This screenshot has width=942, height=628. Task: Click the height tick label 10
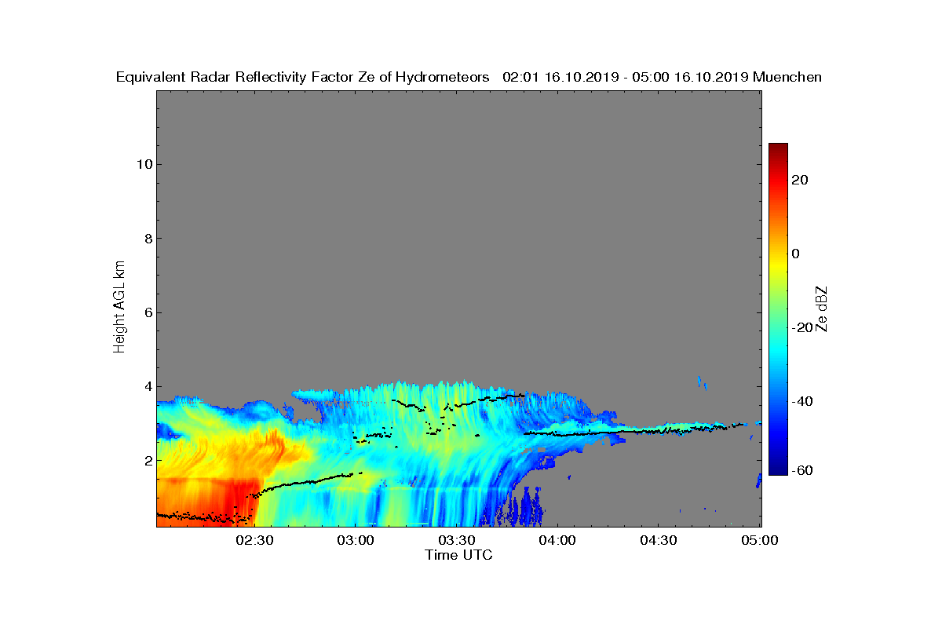pyautogui.click(x=143, y=164)
